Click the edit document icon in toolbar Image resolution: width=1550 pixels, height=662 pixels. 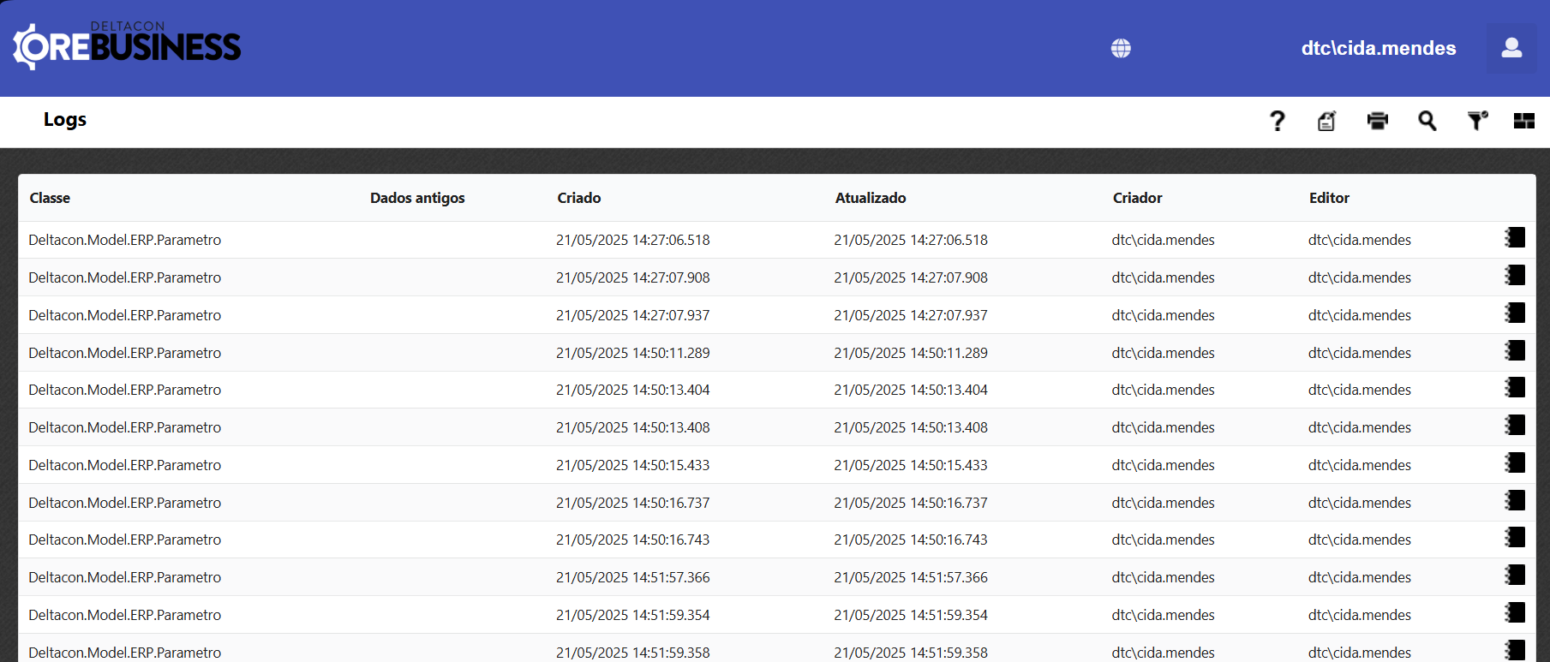[1326, 121]
